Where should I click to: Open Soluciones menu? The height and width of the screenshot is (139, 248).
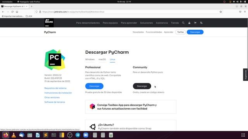[146, 23]
